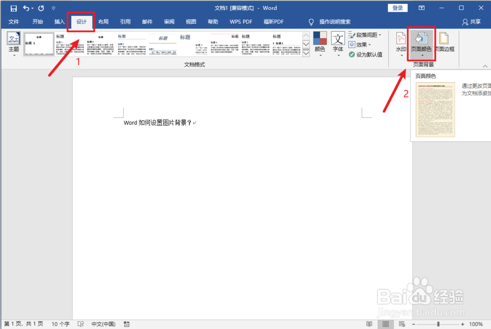Switch to Web 版式视图 (Web Layout)
The image size is (491, 329).
click(401, 324)
